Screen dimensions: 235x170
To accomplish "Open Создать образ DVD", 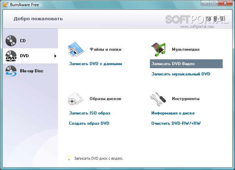I will tap(89, 123).
